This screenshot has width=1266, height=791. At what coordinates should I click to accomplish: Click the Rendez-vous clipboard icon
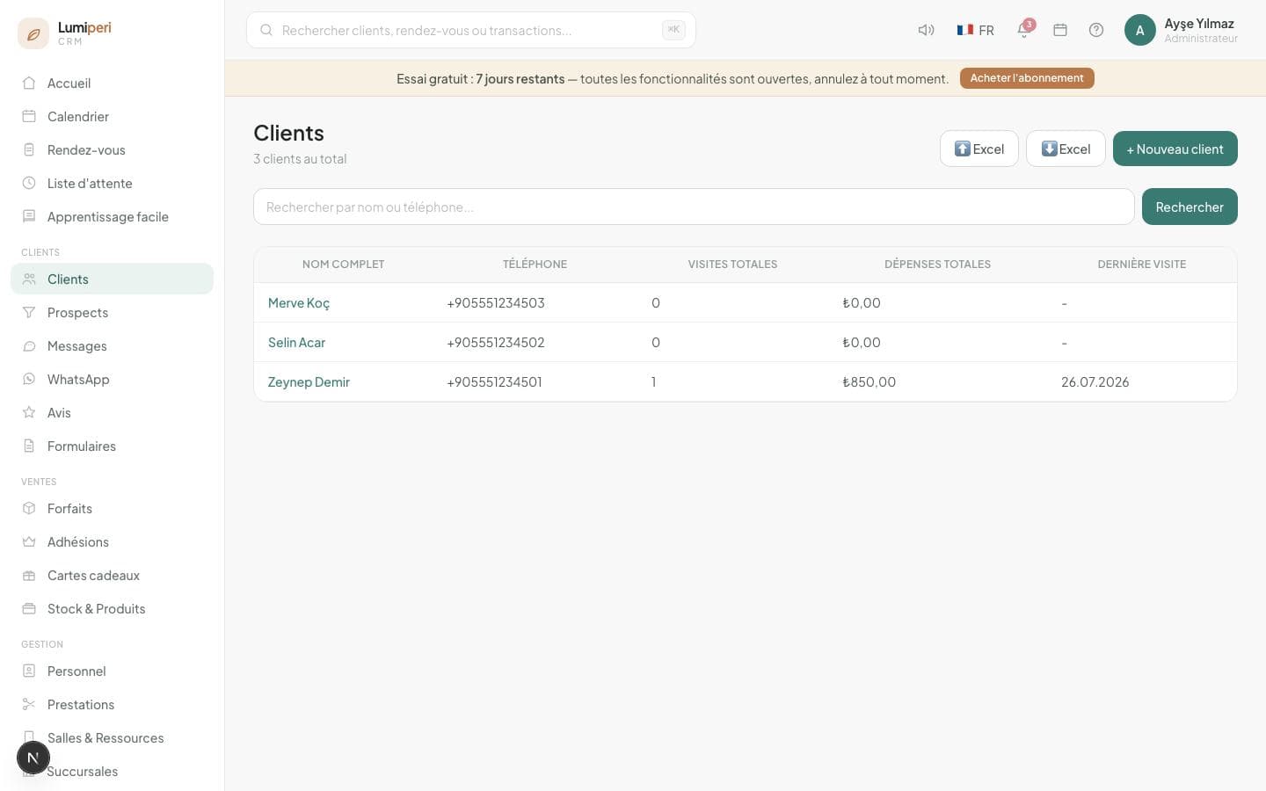[29, 149]
